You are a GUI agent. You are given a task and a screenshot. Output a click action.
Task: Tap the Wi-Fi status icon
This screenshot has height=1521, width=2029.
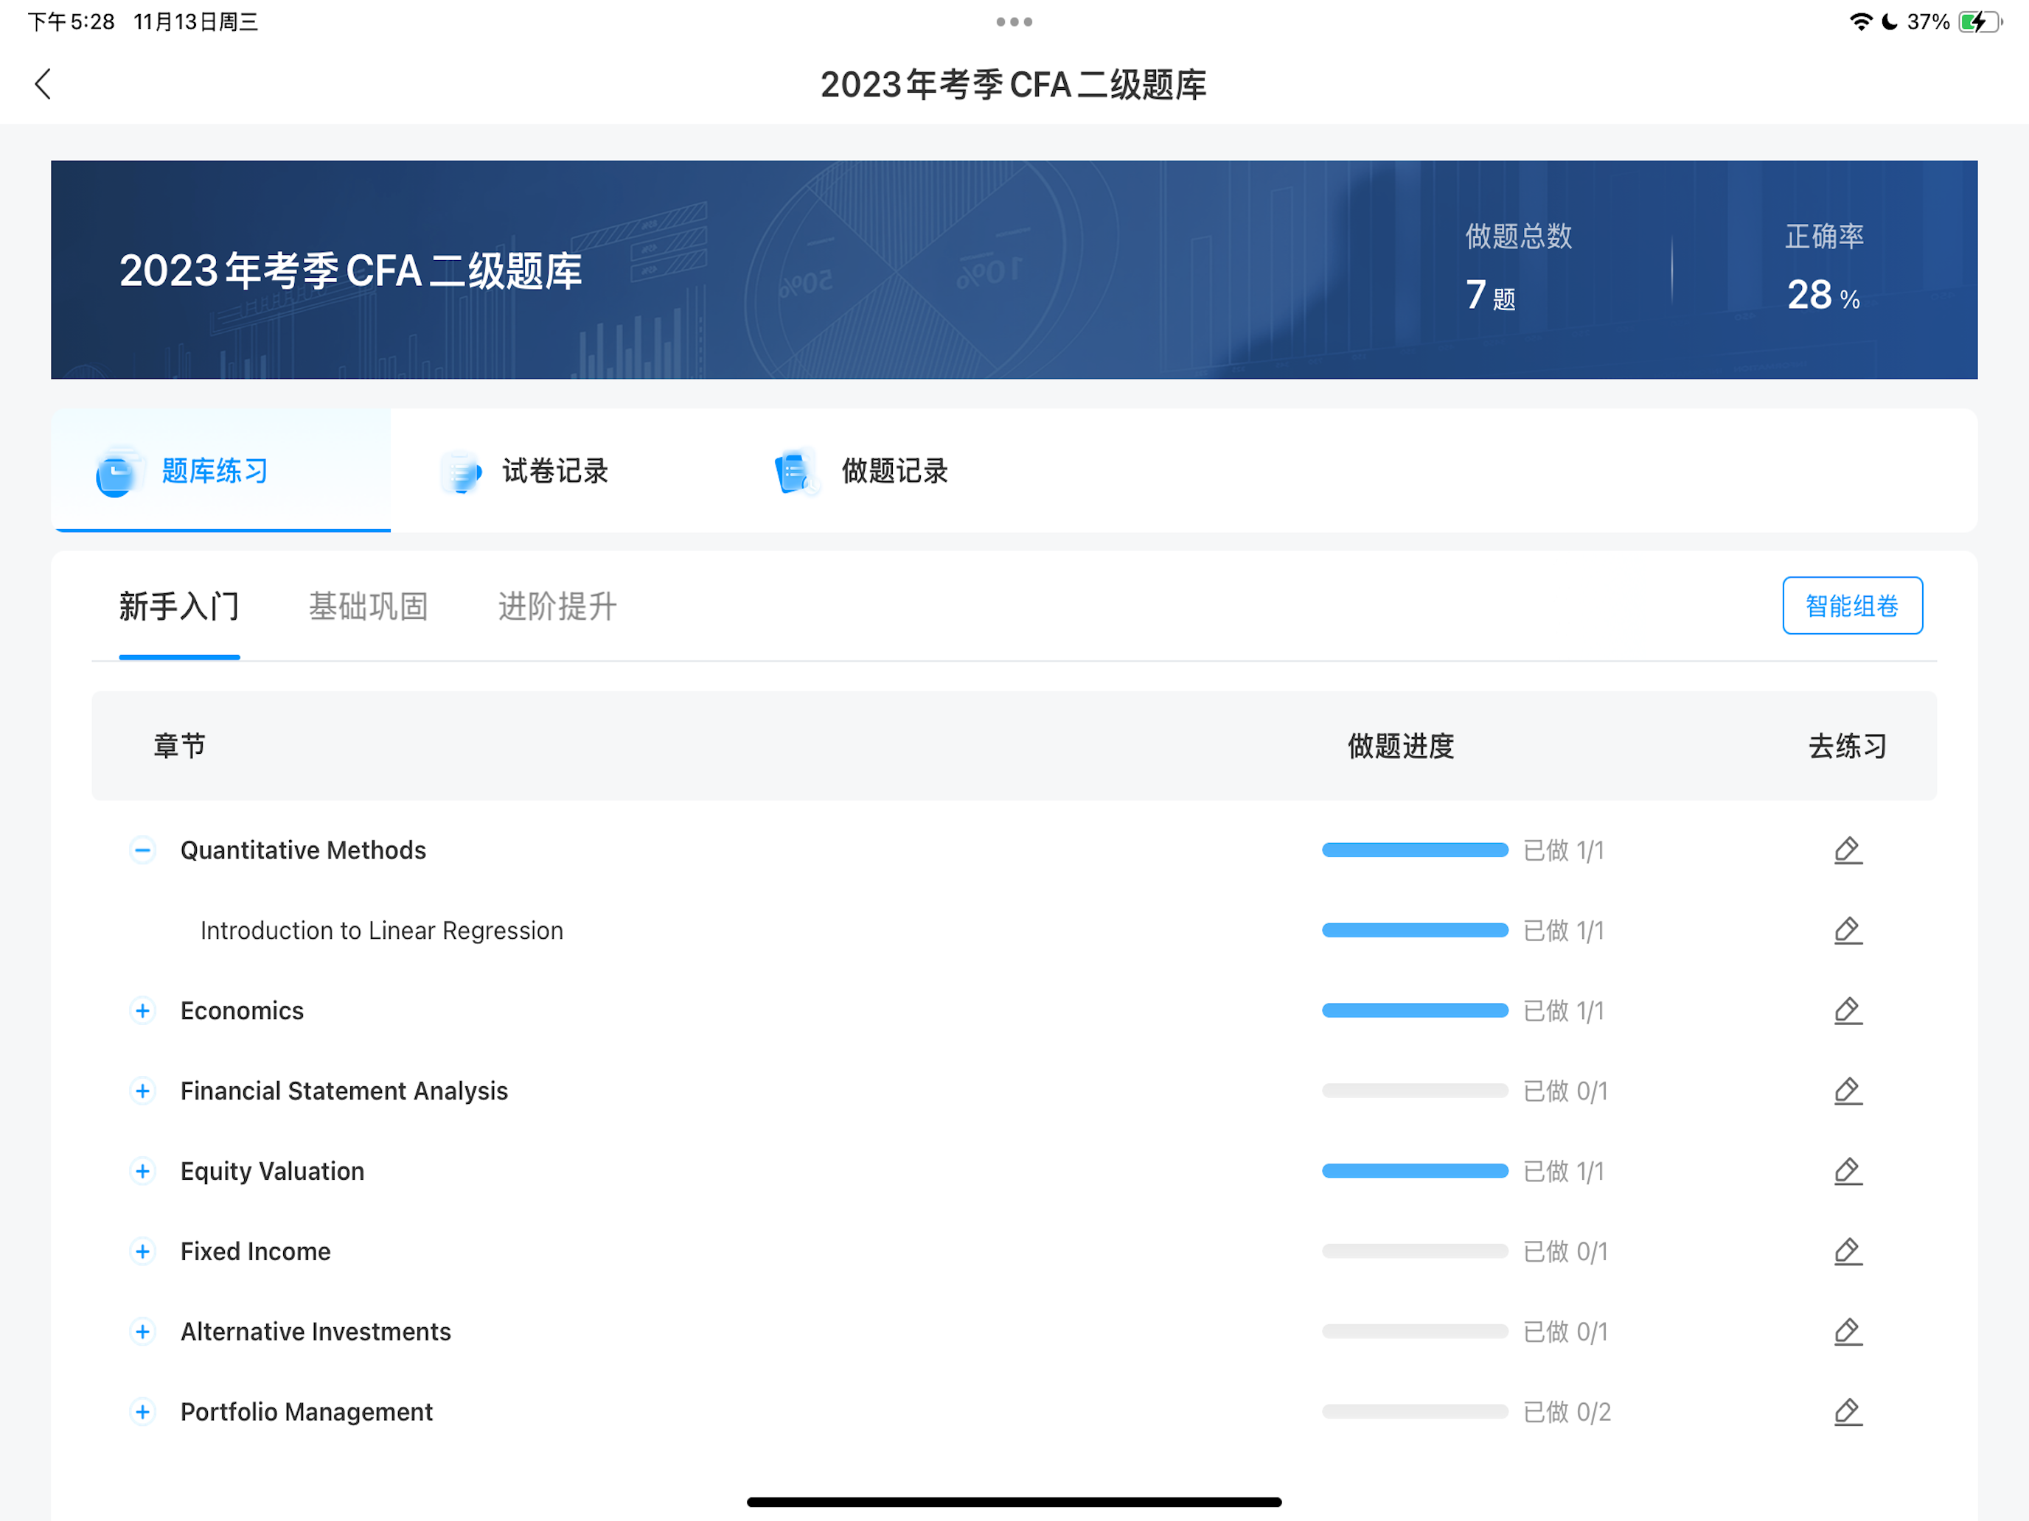tap(1860, 22)
